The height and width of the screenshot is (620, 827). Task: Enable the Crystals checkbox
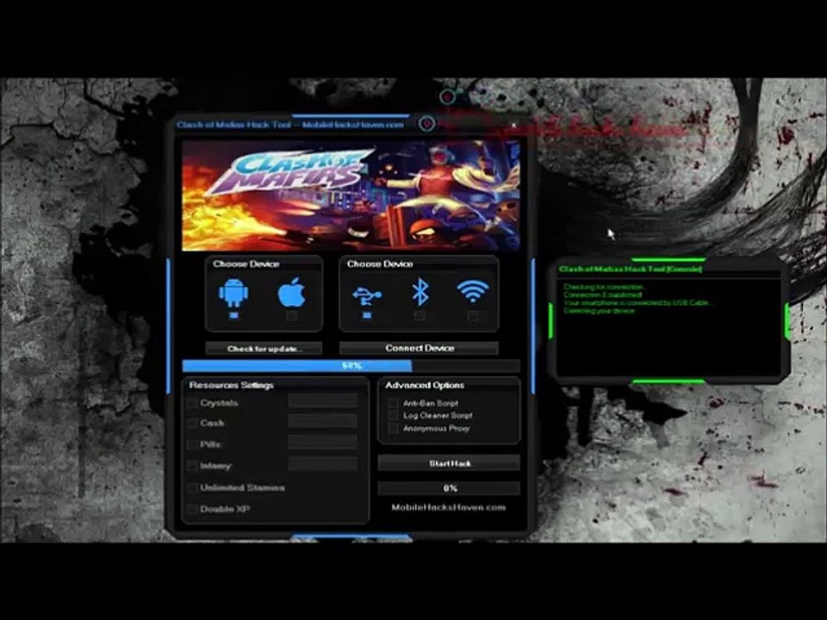[x=192, y=403]
